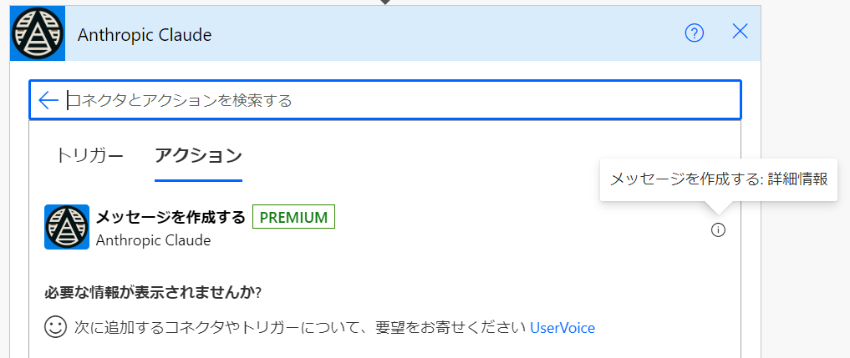This screenshot has width=850, height=358.
Task: Close the Anthropic Claude panel
Action: [x=740, y=33]
